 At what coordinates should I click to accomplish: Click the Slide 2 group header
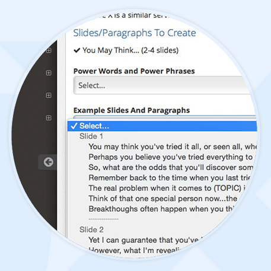click(91, 229)
